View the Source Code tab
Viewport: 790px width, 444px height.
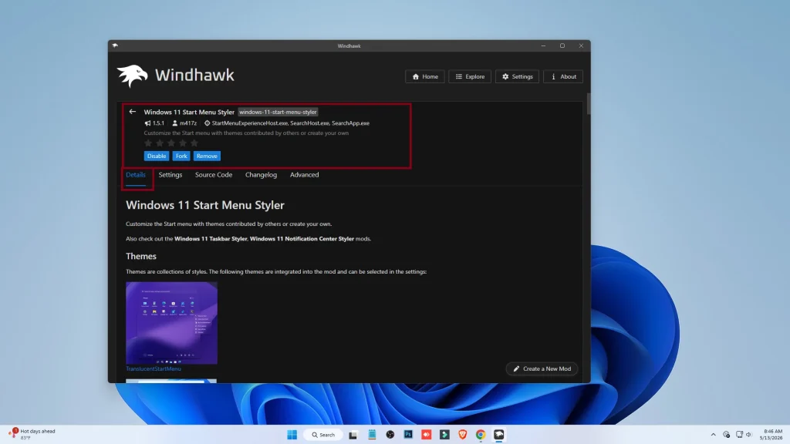pyautogui.click(x=214, y=175)
